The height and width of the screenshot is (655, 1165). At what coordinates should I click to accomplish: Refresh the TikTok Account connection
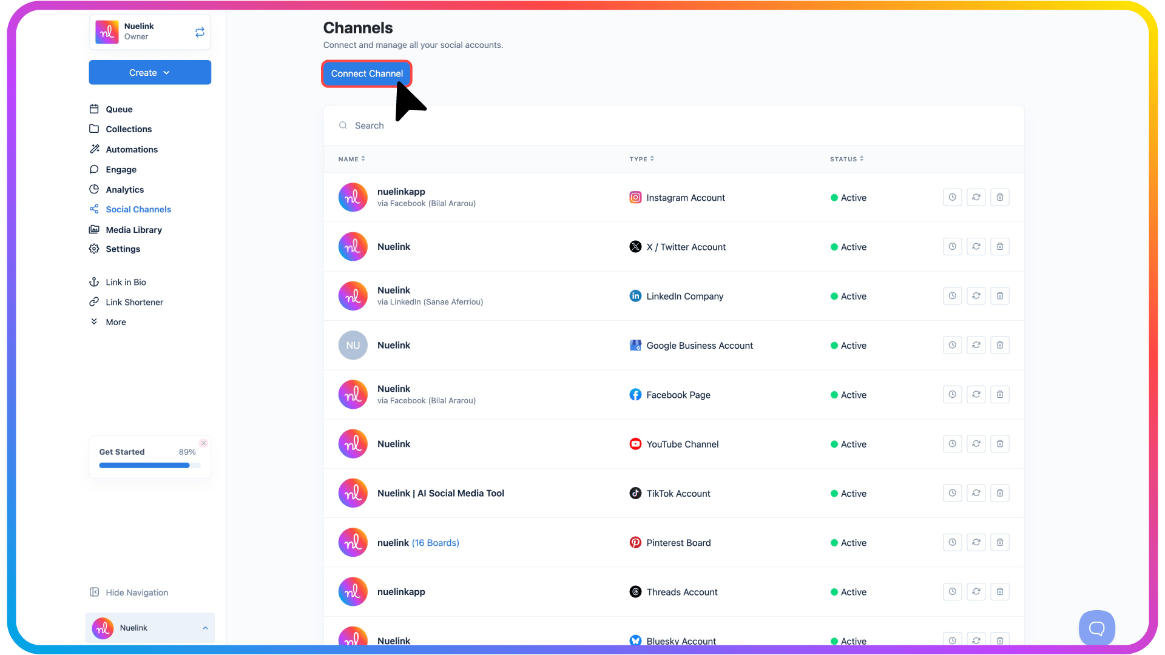click(x=976, y=493)
